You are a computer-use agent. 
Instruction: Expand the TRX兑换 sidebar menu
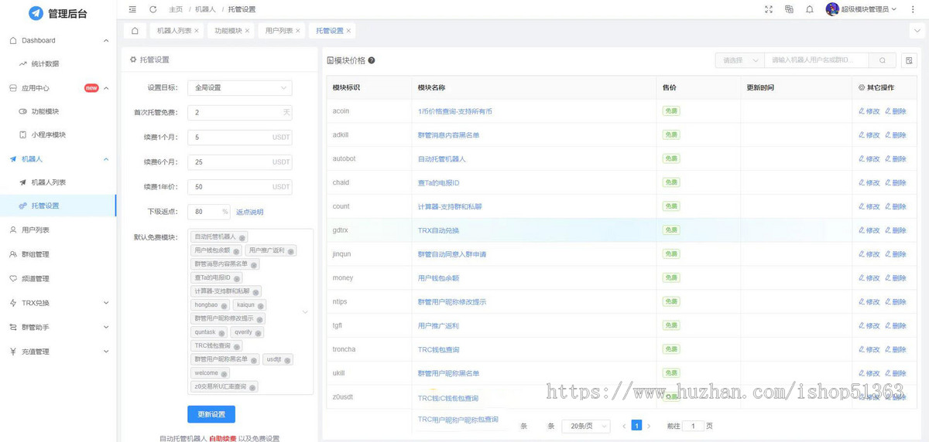tap(58, 303)
